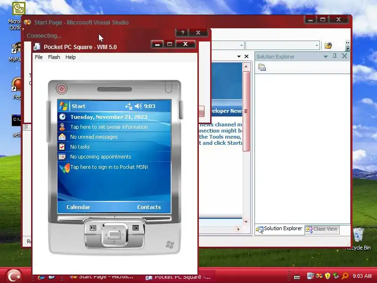Tap the clock icon beside Tuesday, November 21, 2023
The width and height of the screenshot is (377, 283).
[x=62, y=117]
